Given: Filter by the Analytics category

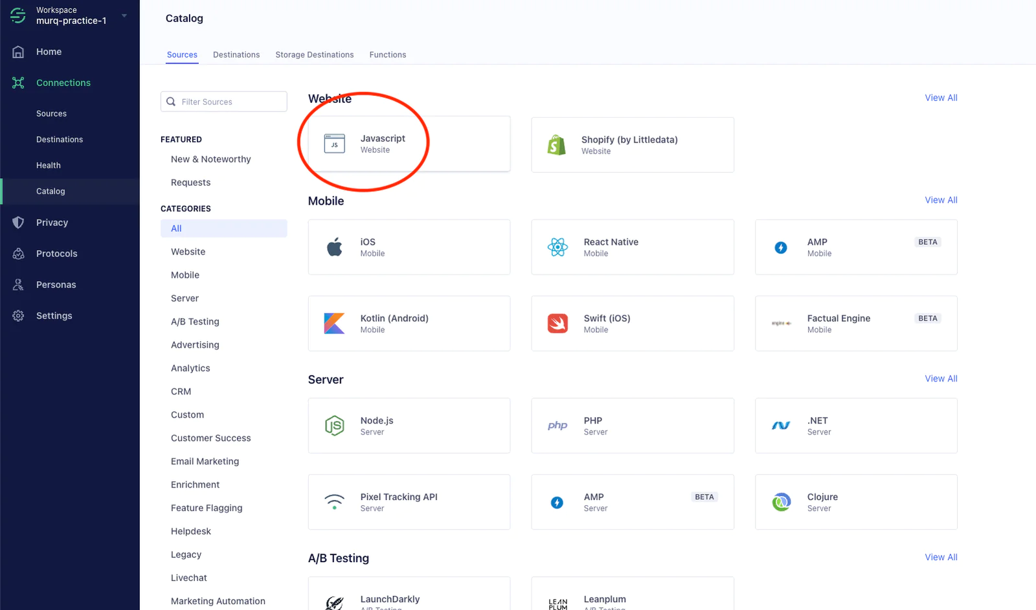Looking at the screenshot, I should (190, 368).
